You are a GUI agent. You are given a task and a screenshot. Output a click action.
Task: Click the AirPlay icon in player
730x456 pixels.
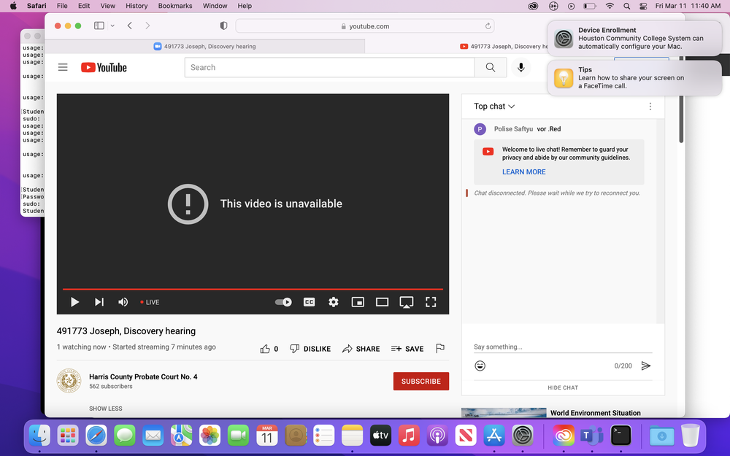(407, 302)
